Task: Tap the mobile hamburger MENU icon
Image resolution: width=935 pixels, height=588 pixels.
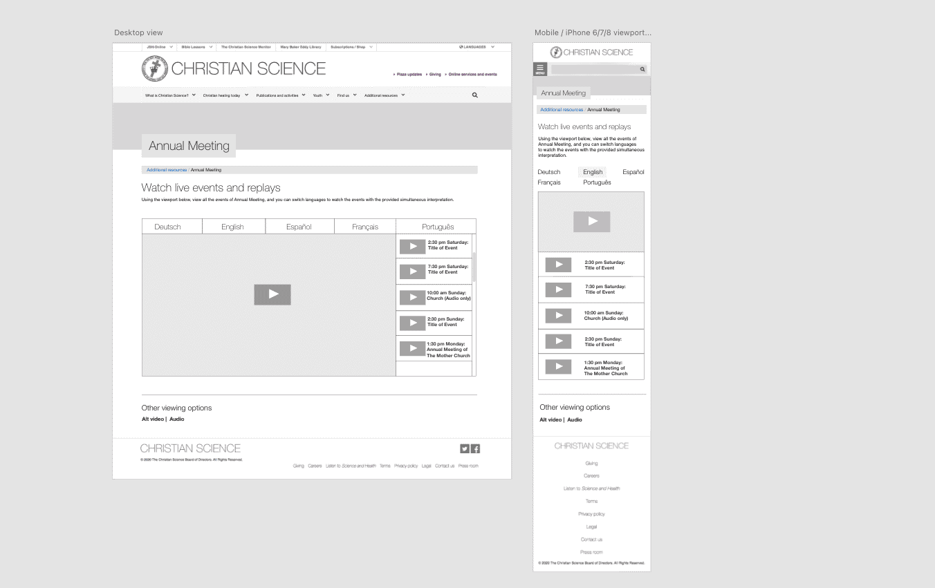Action: coord(540,68)
